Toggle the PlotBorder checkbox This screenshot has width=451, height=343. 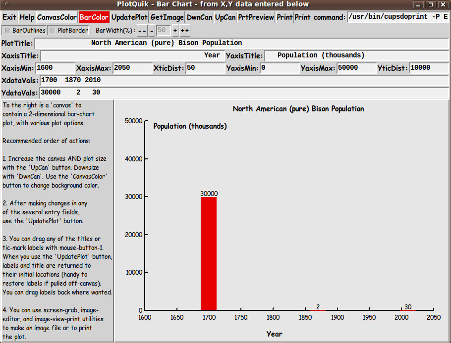(69, 30)
